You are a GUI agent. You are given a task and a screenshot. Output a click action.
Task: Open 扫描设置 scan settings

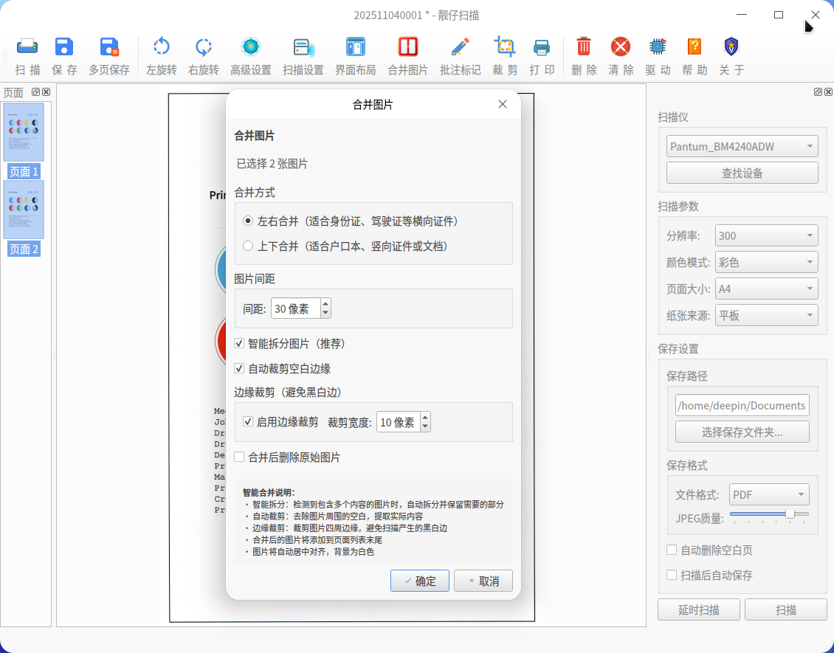[x=303, y=46]
